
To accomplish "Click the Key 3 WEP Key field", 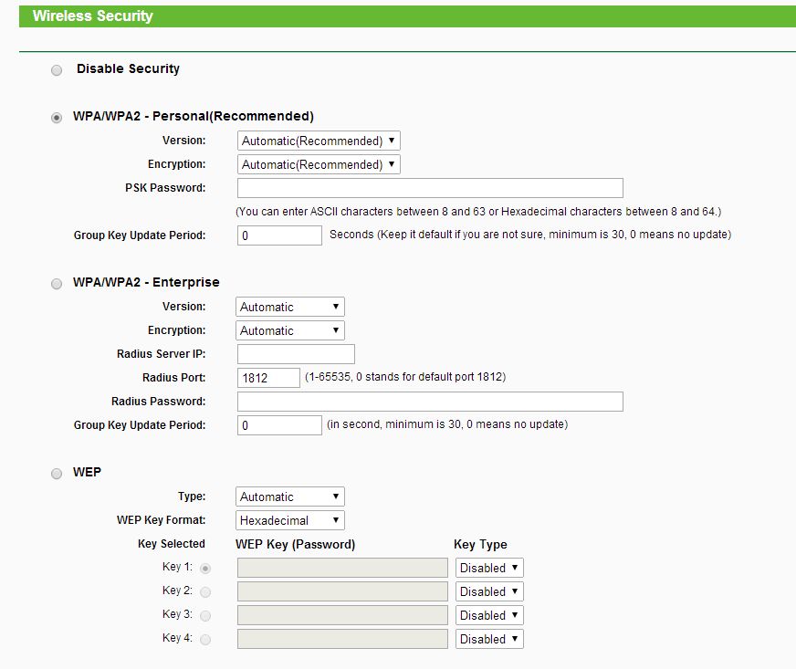I will click(342, 615).
